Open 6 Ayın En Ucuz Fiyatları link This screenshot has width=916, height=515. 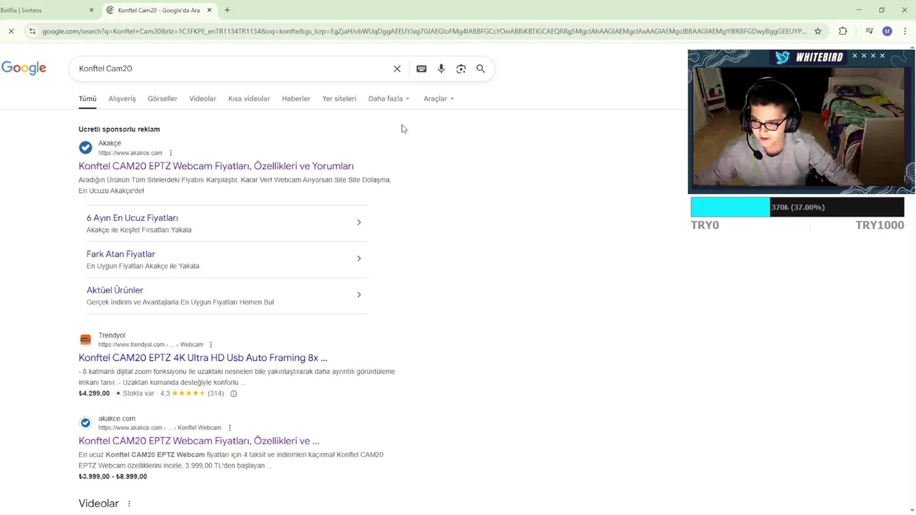[x=132, y=217]
